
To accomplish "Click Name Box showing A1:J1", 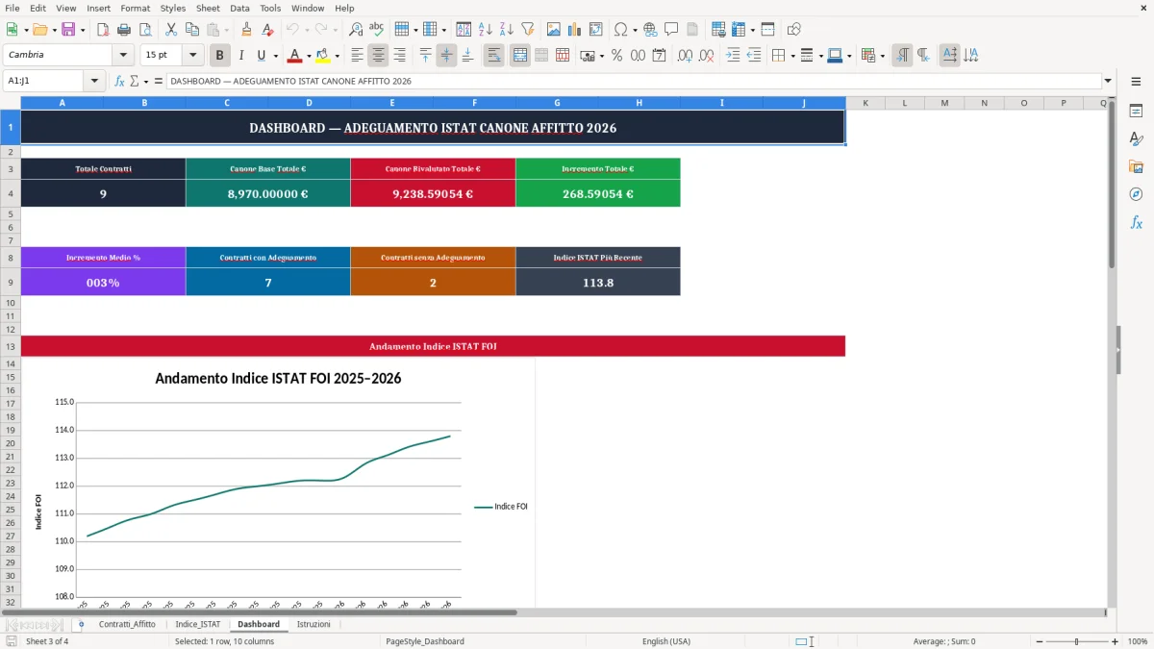I will click(x=44, y=81).
